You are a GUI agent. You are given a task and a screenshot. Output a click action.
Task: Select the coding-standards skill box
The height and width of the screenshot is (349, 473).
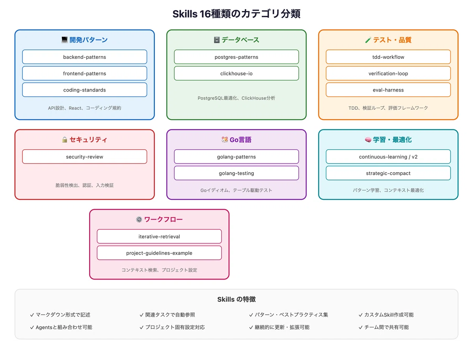click(85, 90)
